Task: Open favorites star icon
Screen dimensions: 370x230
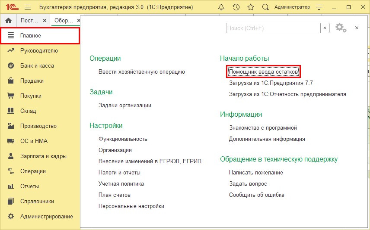Action: [x=251, y=7]
